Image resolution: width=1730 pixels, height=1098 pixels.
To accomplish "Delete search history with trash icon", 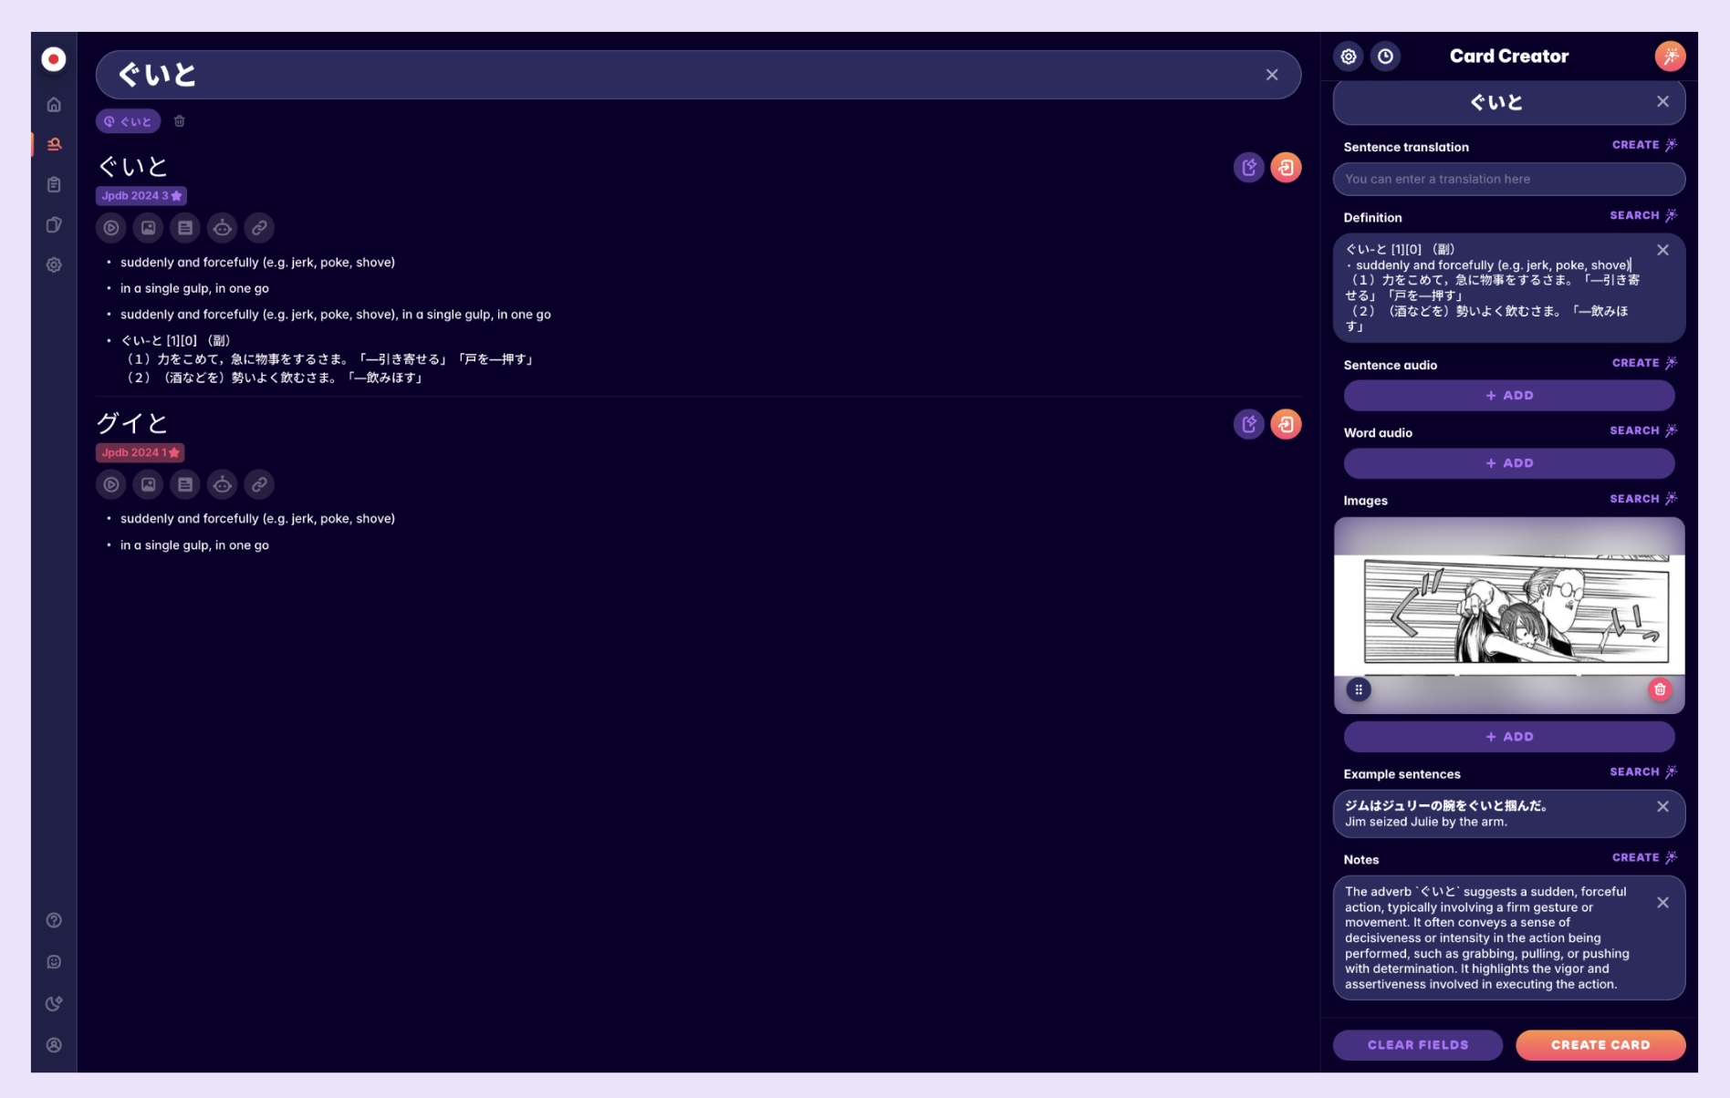I will pyautogui.click(x=180, y=121).
